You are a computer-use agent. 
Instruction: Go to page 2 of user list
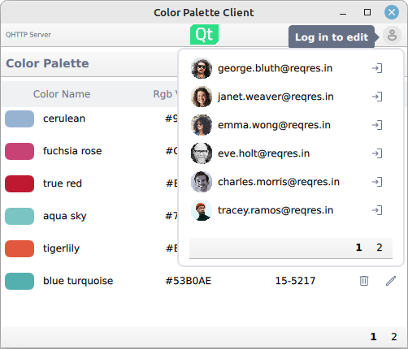380,248
